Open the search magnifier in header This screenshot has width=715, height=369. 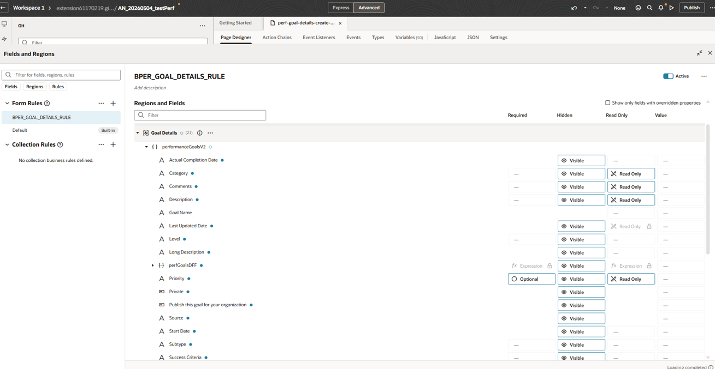tap(649, 8)
